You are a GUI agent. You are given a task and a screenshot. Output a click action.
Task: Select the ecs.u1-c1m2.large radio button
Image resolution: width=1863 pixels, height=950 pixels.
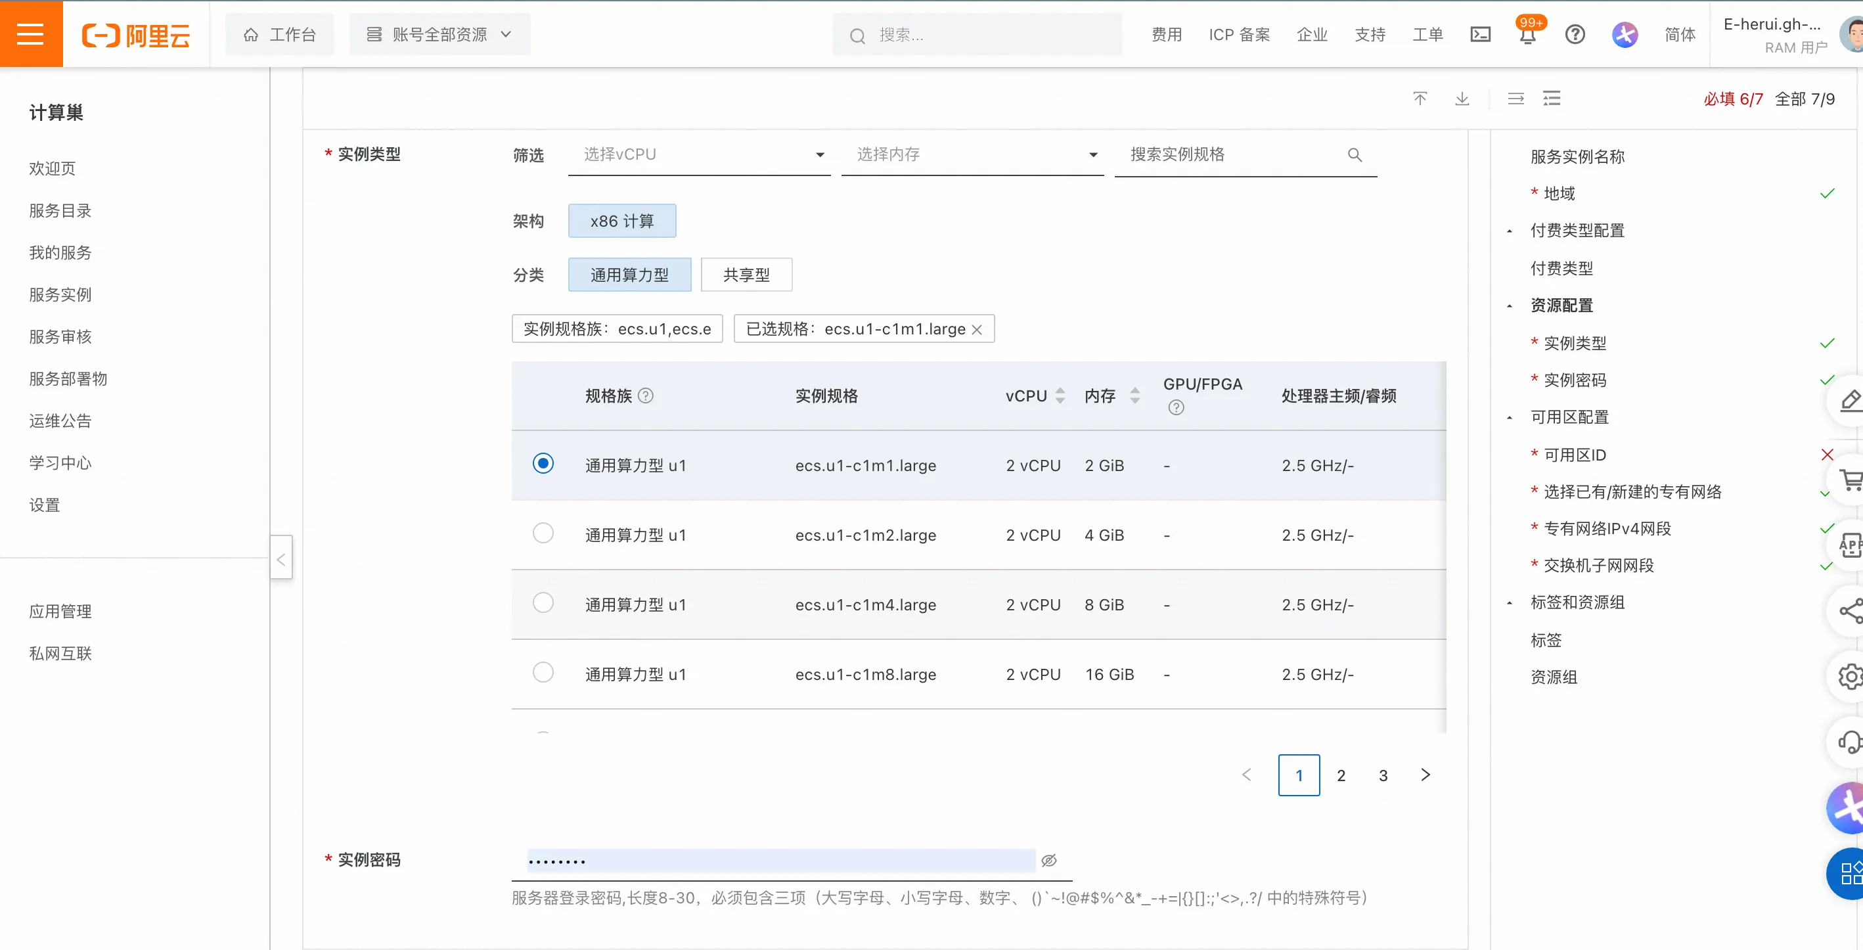tap(543, 533)
